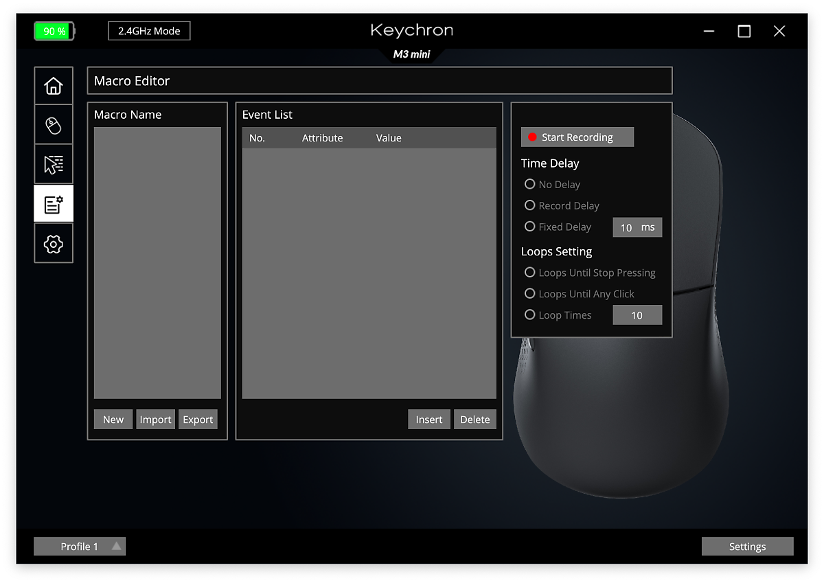This screenshot has width=824, height=583.
Task: Choose Loops Until Any Click
Action: 579,294
